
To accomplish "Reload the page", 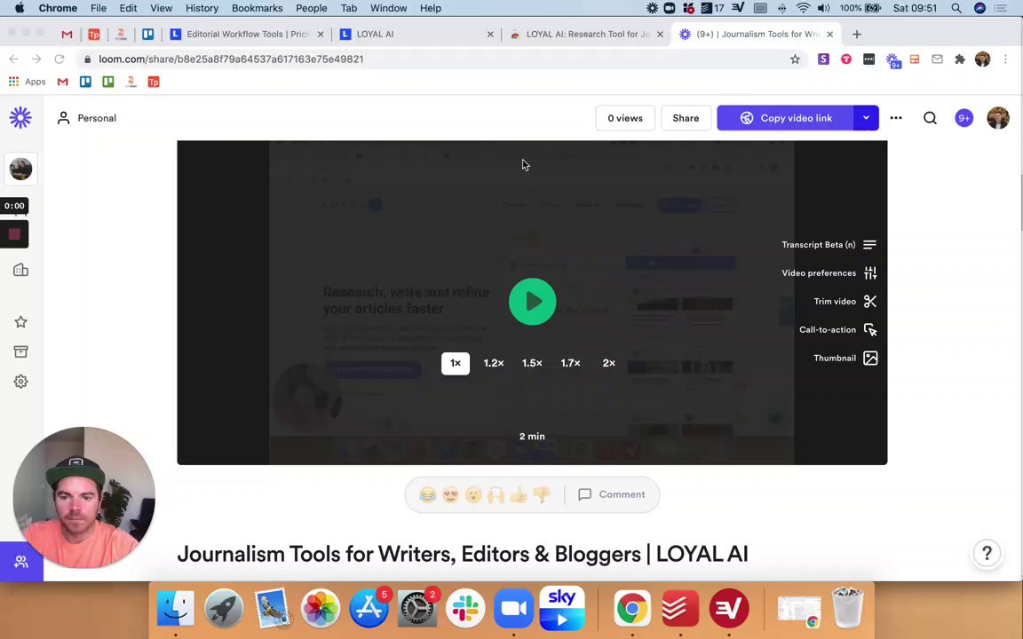I will [59, 59].
